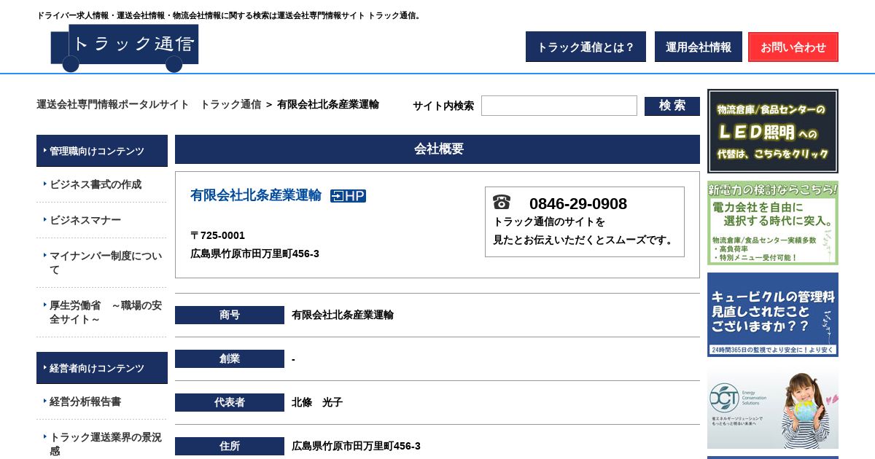Click the company name link 有限会社北条産業運輸
This screenshot has height=459, width=875.
tap(256, 195)
